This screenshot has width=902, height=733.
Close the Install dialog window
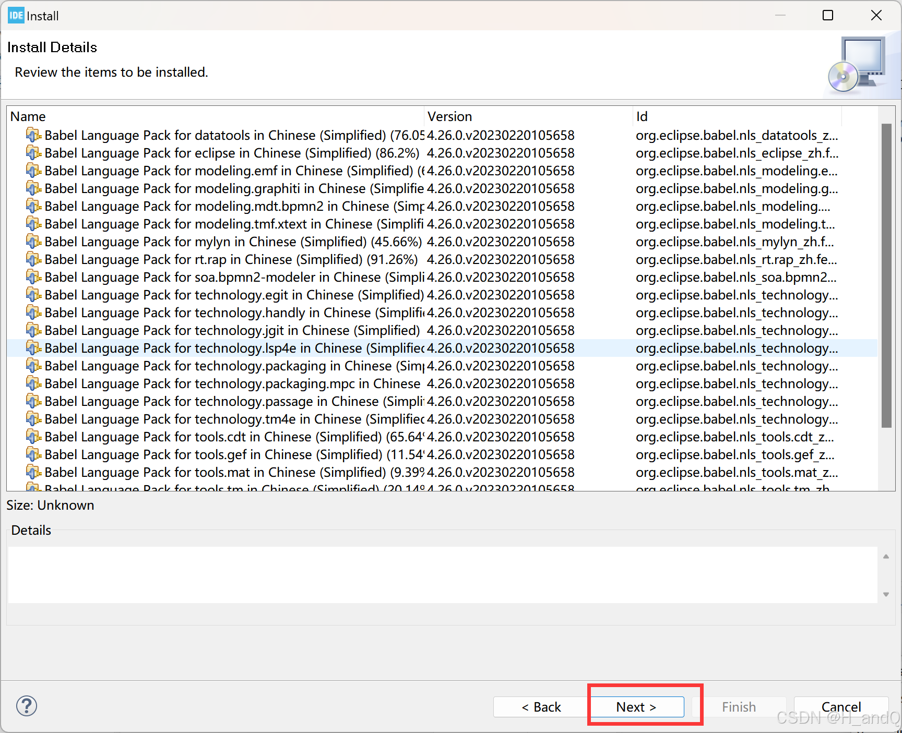pyautogui.click(x=876, y=15)
